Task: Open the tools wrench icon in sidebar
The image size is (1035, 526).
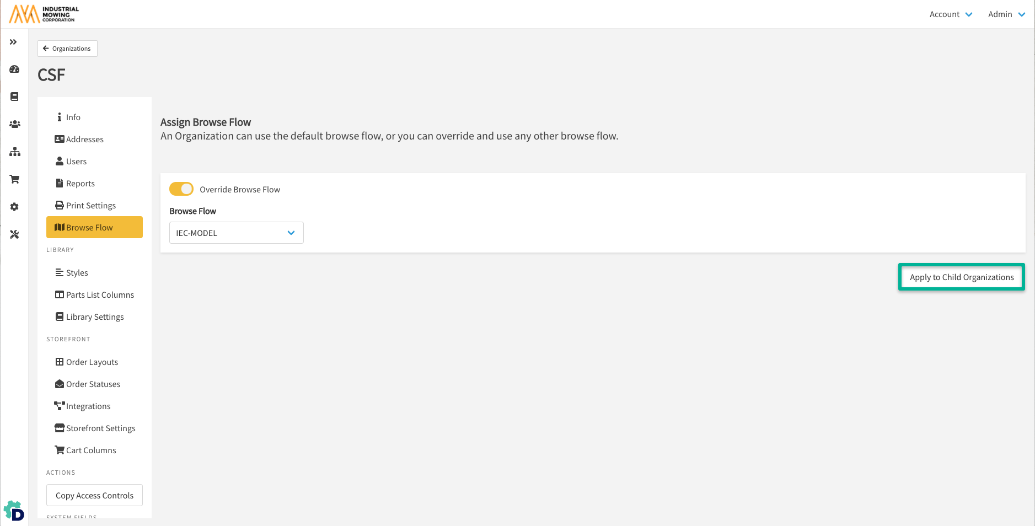Action: pos(14,234)
